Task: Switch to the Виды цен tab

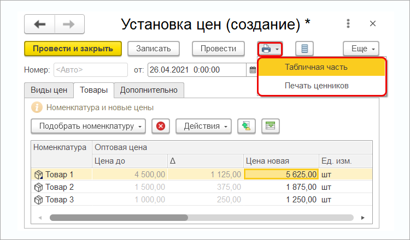Action: click(49, 89)
